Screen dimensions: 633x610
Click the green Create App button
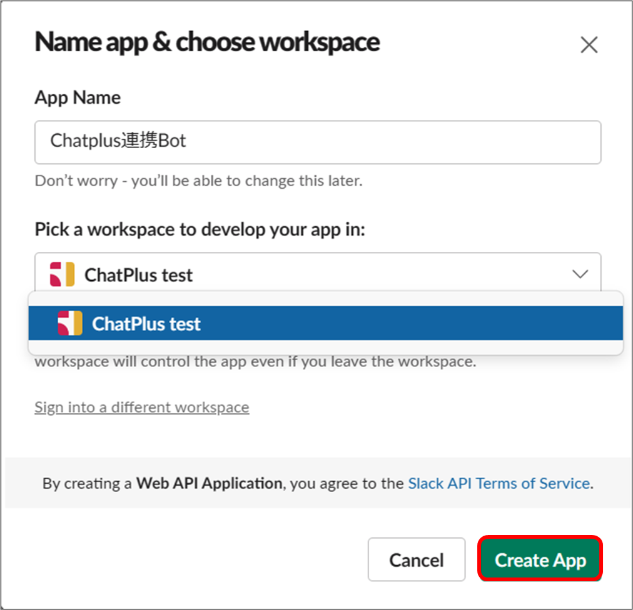[540, 559]
